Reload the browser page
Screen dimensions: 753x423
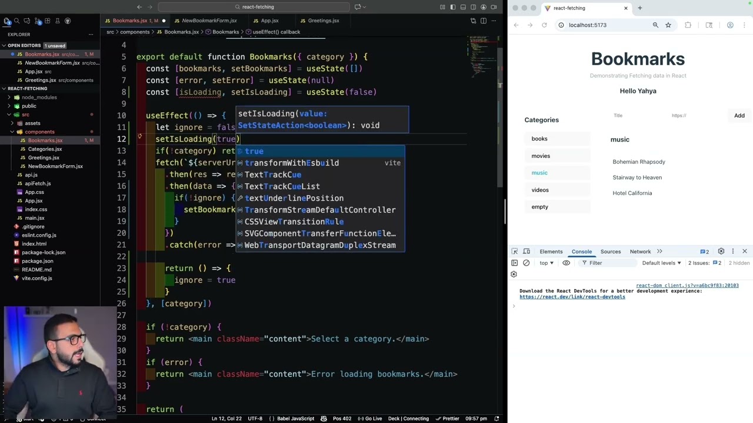(544, 25)
